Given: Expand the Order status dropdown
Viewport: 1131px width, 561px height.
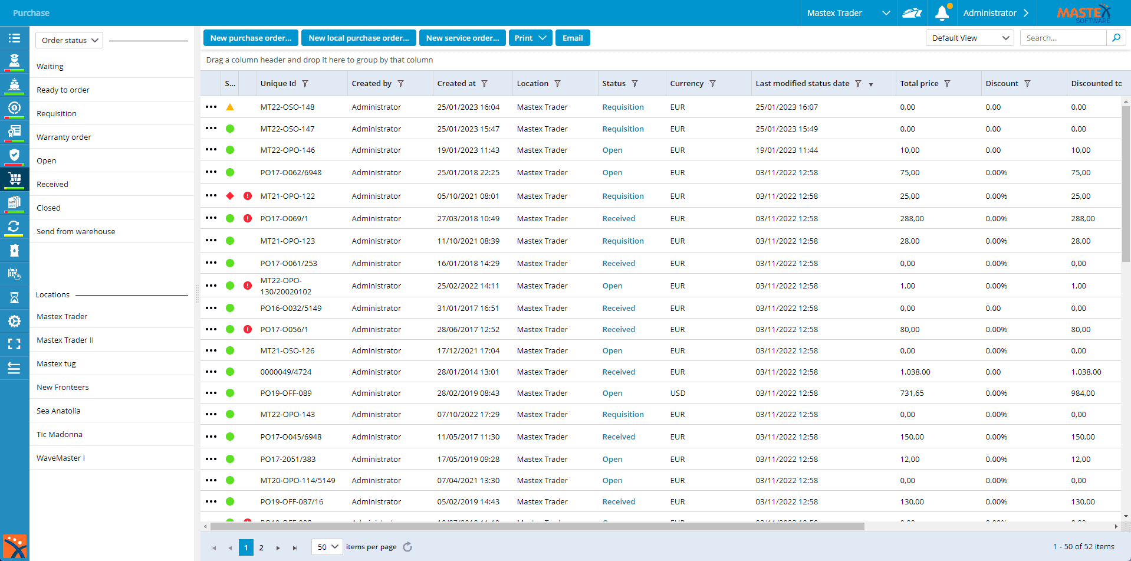Looking at the screenshot, I should tap(69, 40).
